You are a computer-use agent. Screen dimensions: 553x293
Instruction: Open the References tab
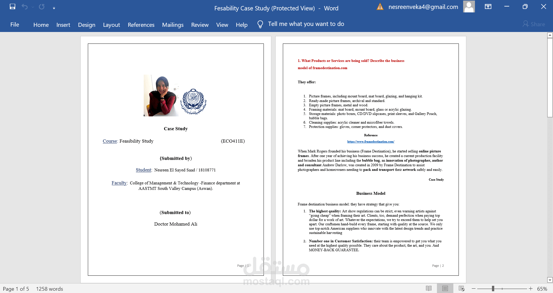coord(141,25)
